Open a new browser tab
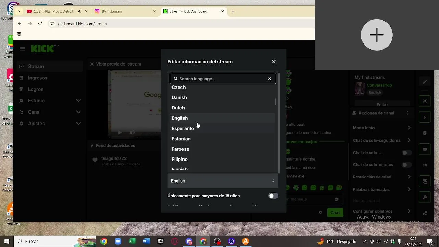 pyautogui.click(x=233, y=11)
